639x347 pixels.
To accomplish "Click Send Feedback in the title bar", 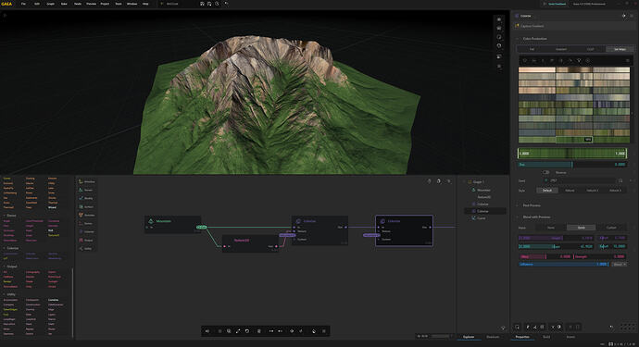I will (x=555, y=4).
